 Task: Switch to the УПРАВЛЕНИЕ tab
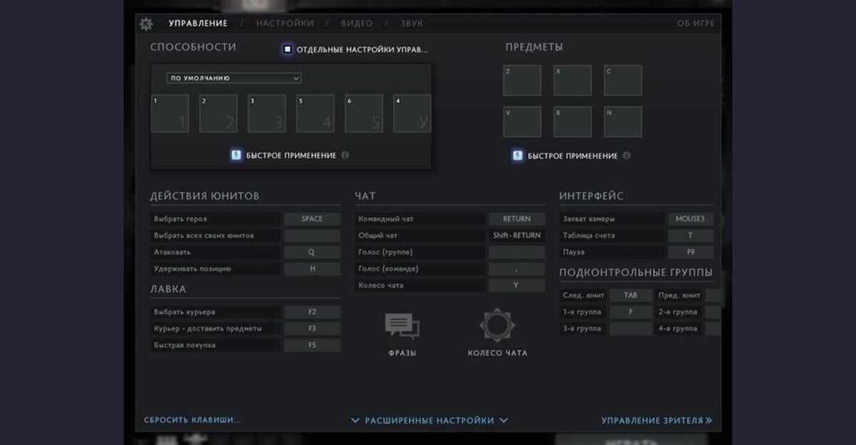[198, 23]
